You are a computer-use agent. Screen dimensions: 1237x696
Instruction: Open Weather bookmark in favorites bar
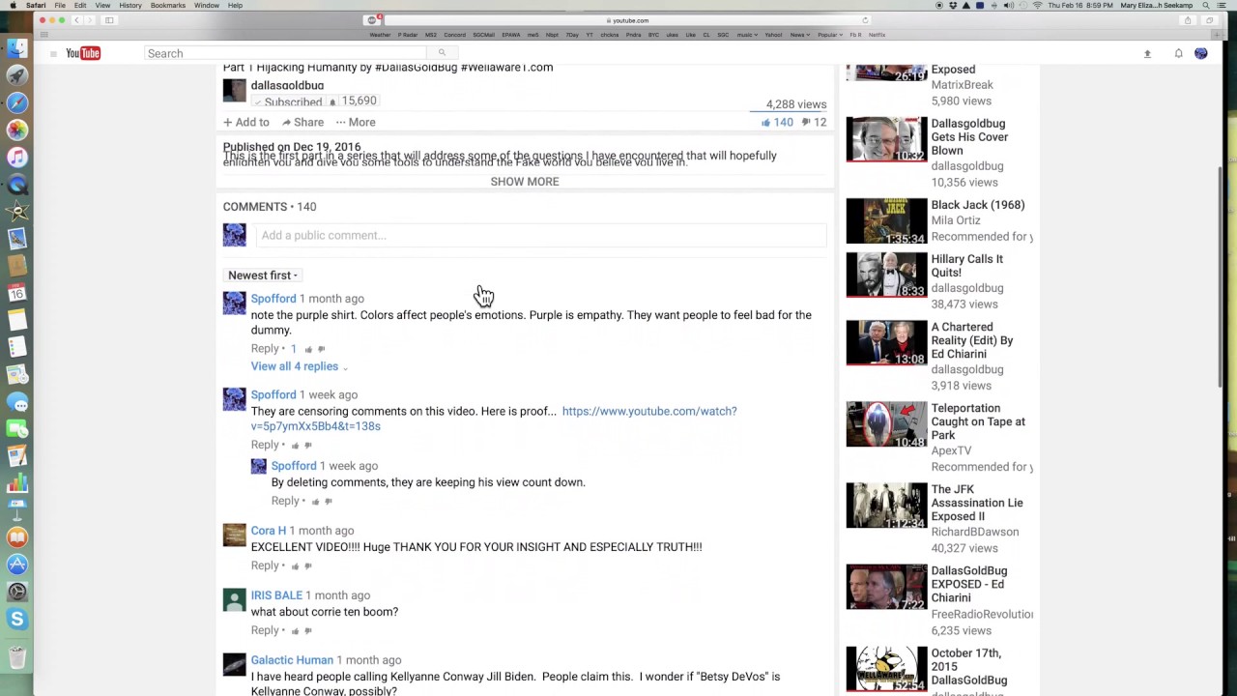pos(380,35)
